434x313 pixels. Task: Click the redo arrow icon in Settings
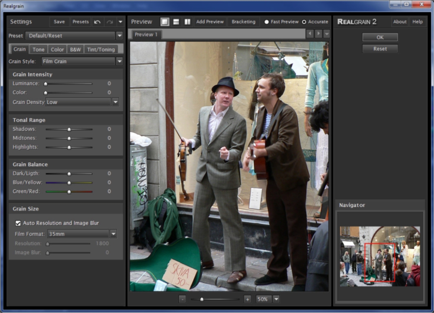click(110, 22)
